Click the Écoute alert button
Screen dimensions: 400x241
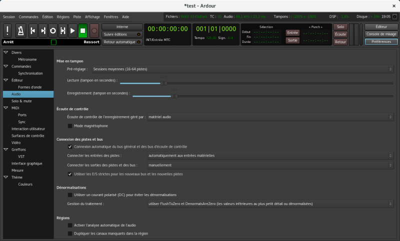[x=340, y=34]
